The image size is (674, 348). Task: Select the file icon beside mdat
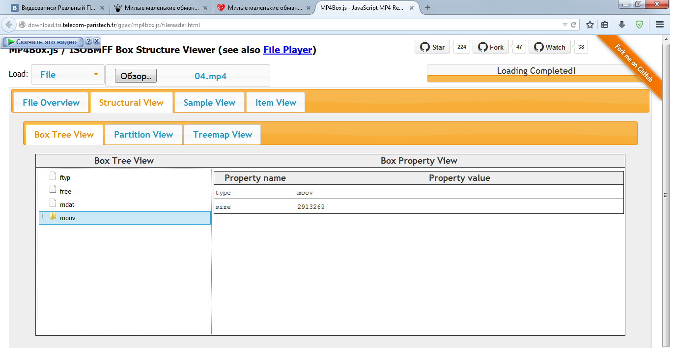click(x=53, y=203)
